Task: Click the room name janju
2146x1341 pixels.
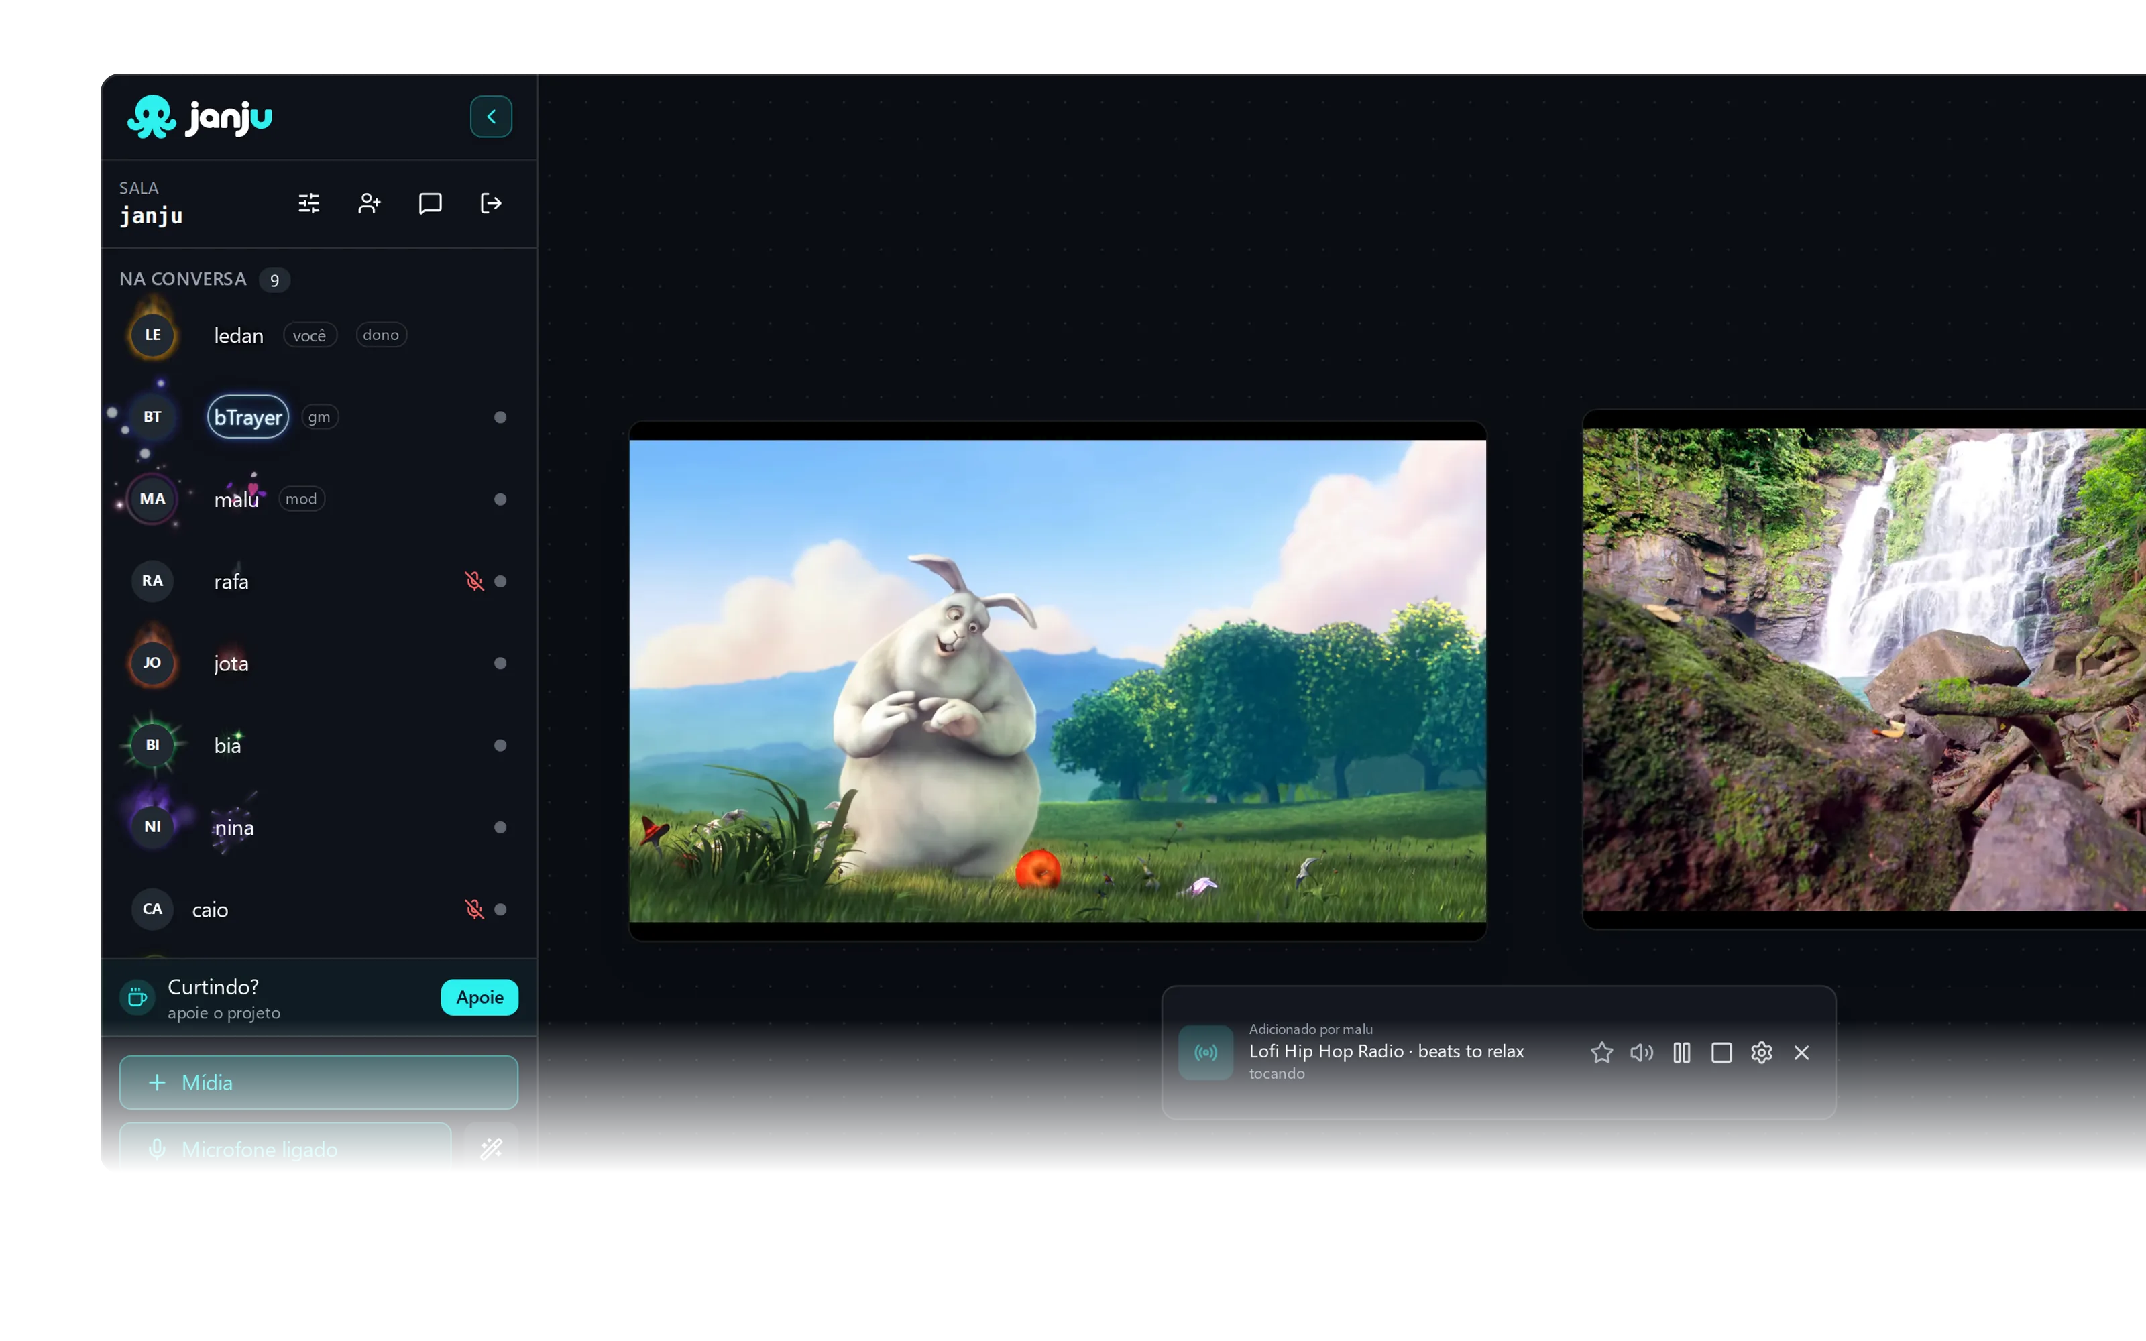Action: (151, 215)
